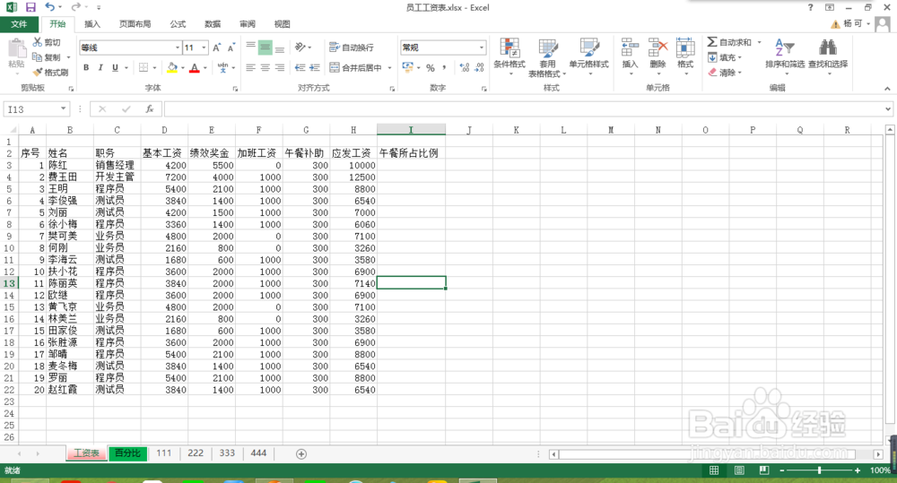This screenshot has height=483, width=897.
Task: Decrease font size with the small A icon
Action: (x=231, y=47)
